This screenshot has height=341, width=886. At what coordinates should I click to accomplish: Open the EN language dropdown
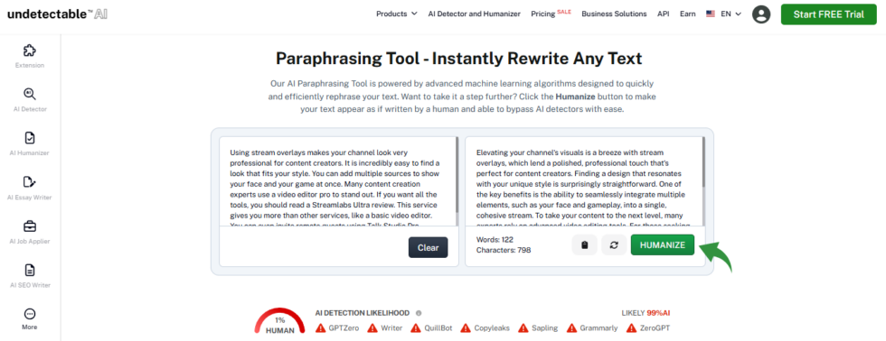point(730,14)
